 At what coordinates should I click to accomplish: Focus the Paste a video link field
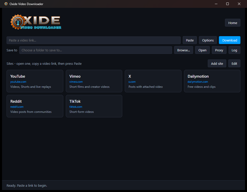point(94,40)
